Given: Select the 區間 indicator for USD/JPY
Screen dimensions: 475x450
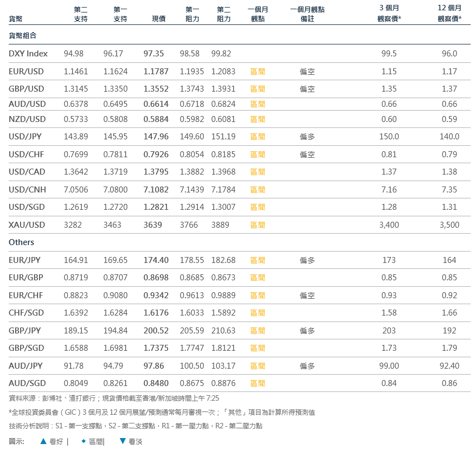Looking at the screenshot, I should [x=258, y=137].
